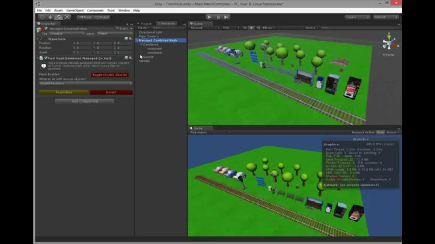
Task: Open the Game panel options menu icon
Action: pyautogui.click(x=399, y=128)
